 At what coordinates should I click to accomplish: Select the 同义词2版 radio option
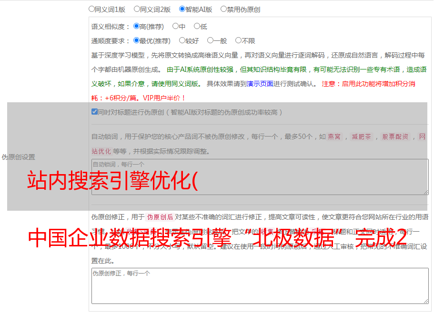(137, 9)
